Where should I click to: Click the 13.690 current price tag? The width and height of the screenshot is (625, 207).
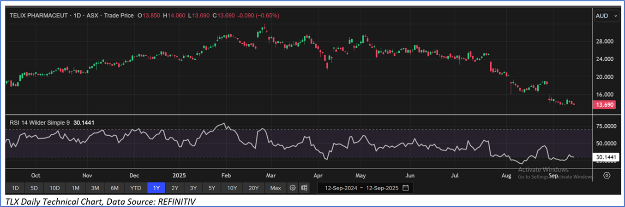pyautogui.click(x=606, y=105)
